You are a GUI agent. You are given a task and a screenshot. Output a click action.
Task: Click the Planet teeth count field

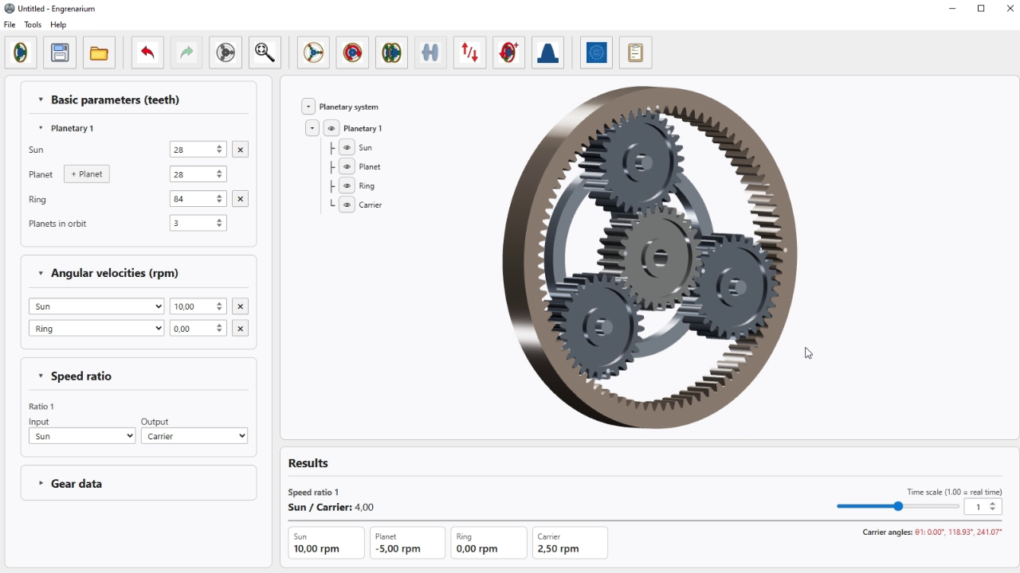pyautogui.click(x=198, y=174)
